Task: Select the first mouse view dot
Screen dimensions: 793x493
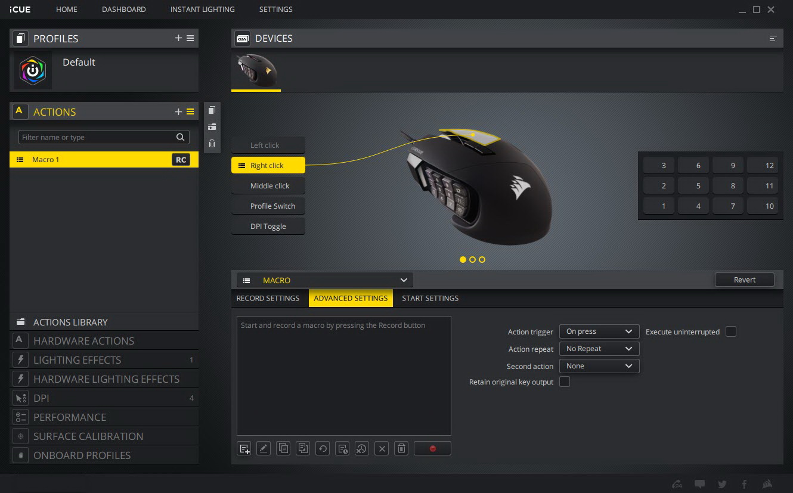Action: tap(463, 259)
